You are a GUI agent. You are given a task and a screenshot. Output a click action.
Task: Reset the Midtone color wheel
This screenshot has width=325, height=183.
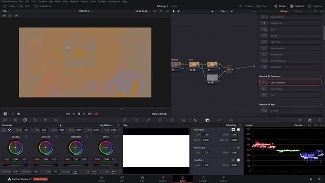tap(57, 137)
